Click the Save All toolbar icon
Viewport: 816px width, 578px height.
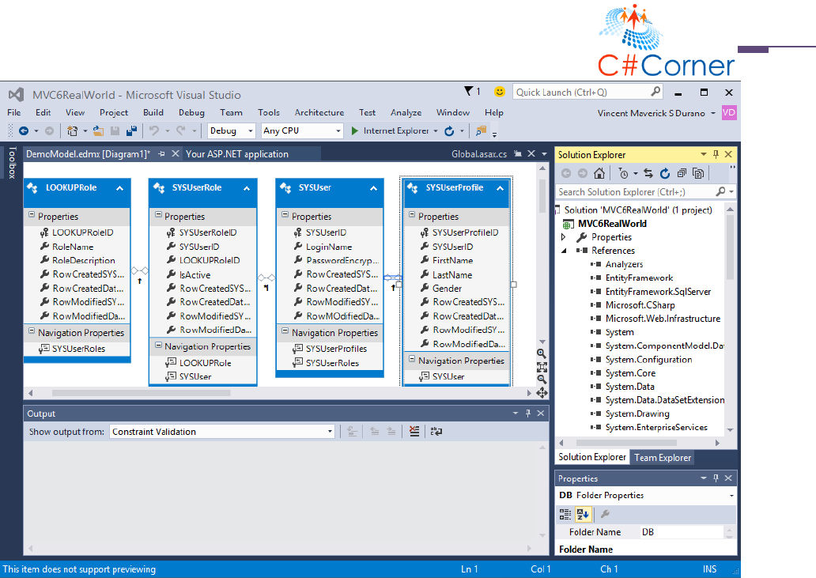(132, 131)
